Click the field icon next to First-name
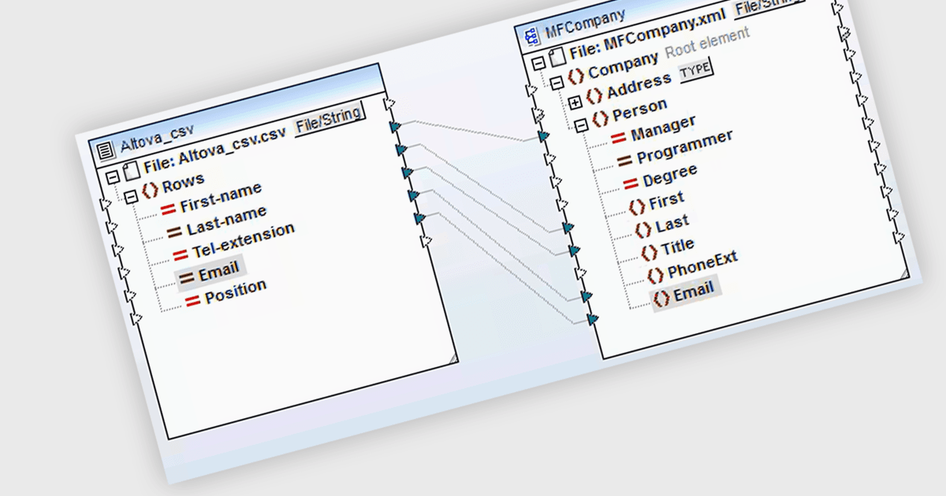This screenshot has width=946, height=496. [x=168, y=209]
